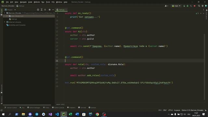Open the main run configuration dropdown

[176, 6]
